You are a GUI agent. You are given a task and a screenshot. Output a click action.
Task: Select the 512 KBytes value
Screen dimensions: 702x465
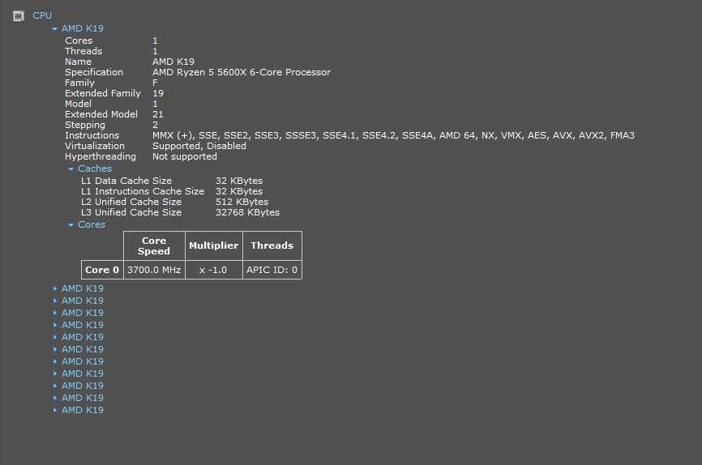click(242, 202)
